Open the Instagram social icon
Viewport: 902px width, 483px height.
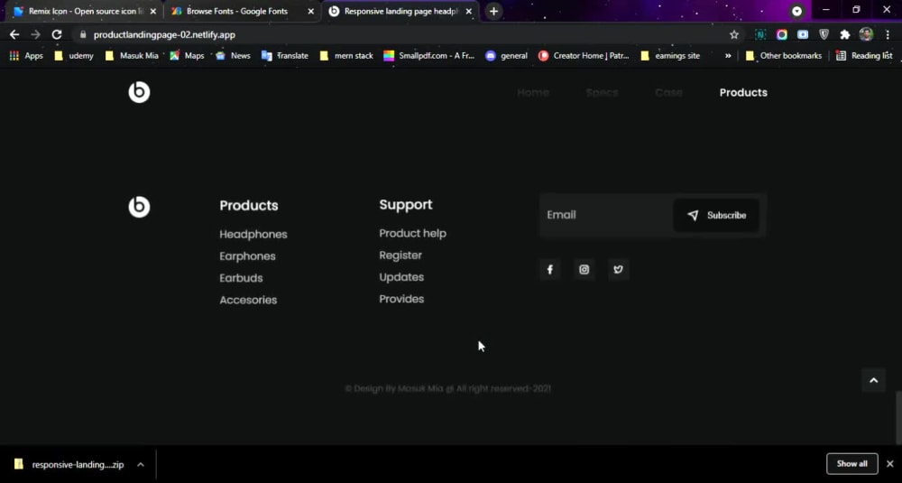[584, 269]
